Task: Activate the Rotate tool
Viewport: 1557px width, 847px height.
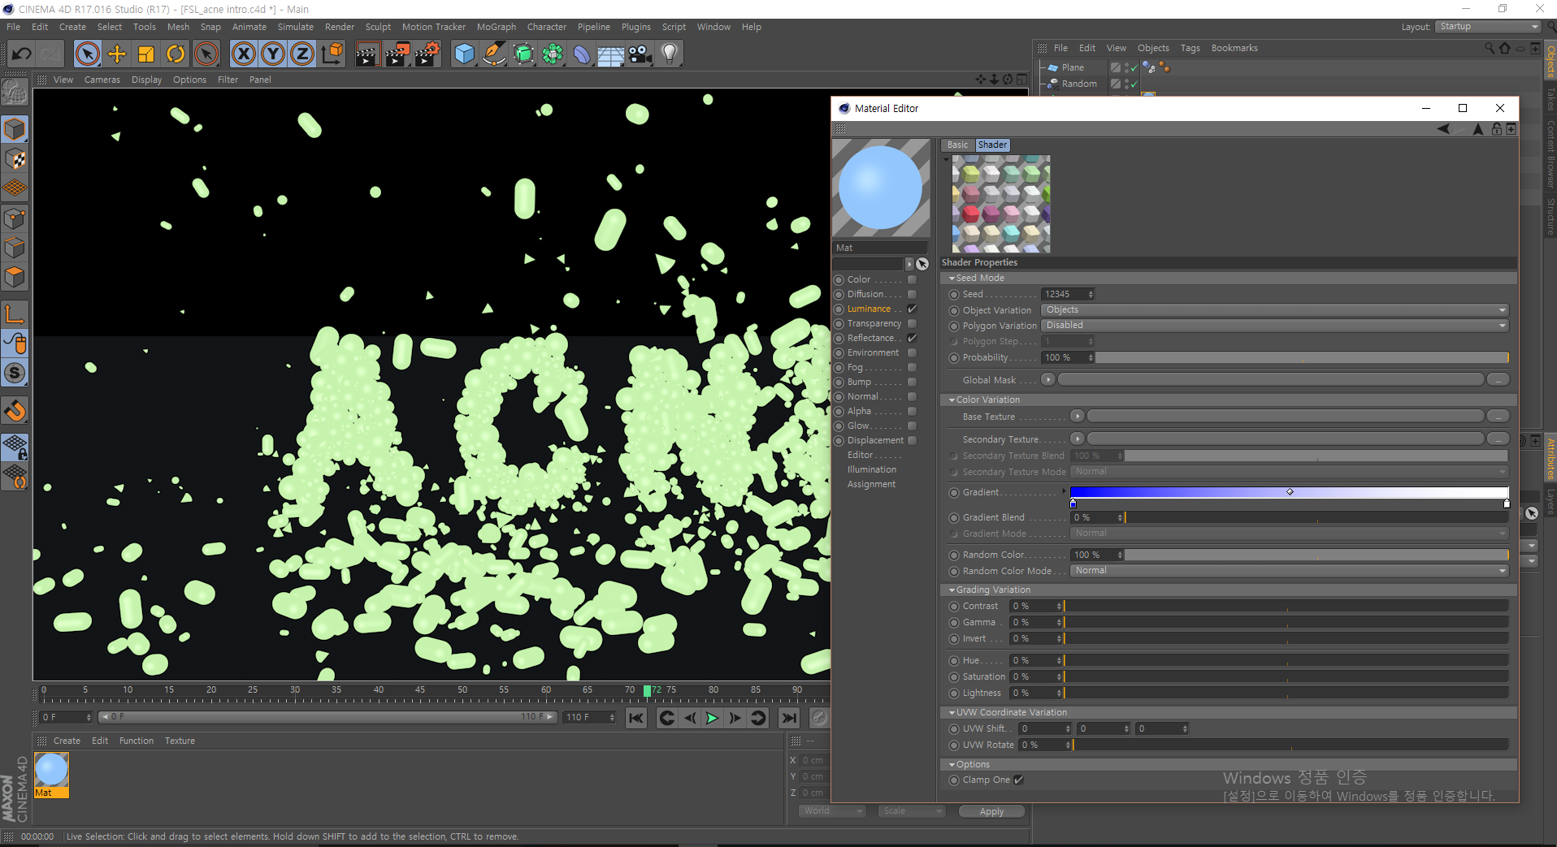Action: [x=176, y=54]
